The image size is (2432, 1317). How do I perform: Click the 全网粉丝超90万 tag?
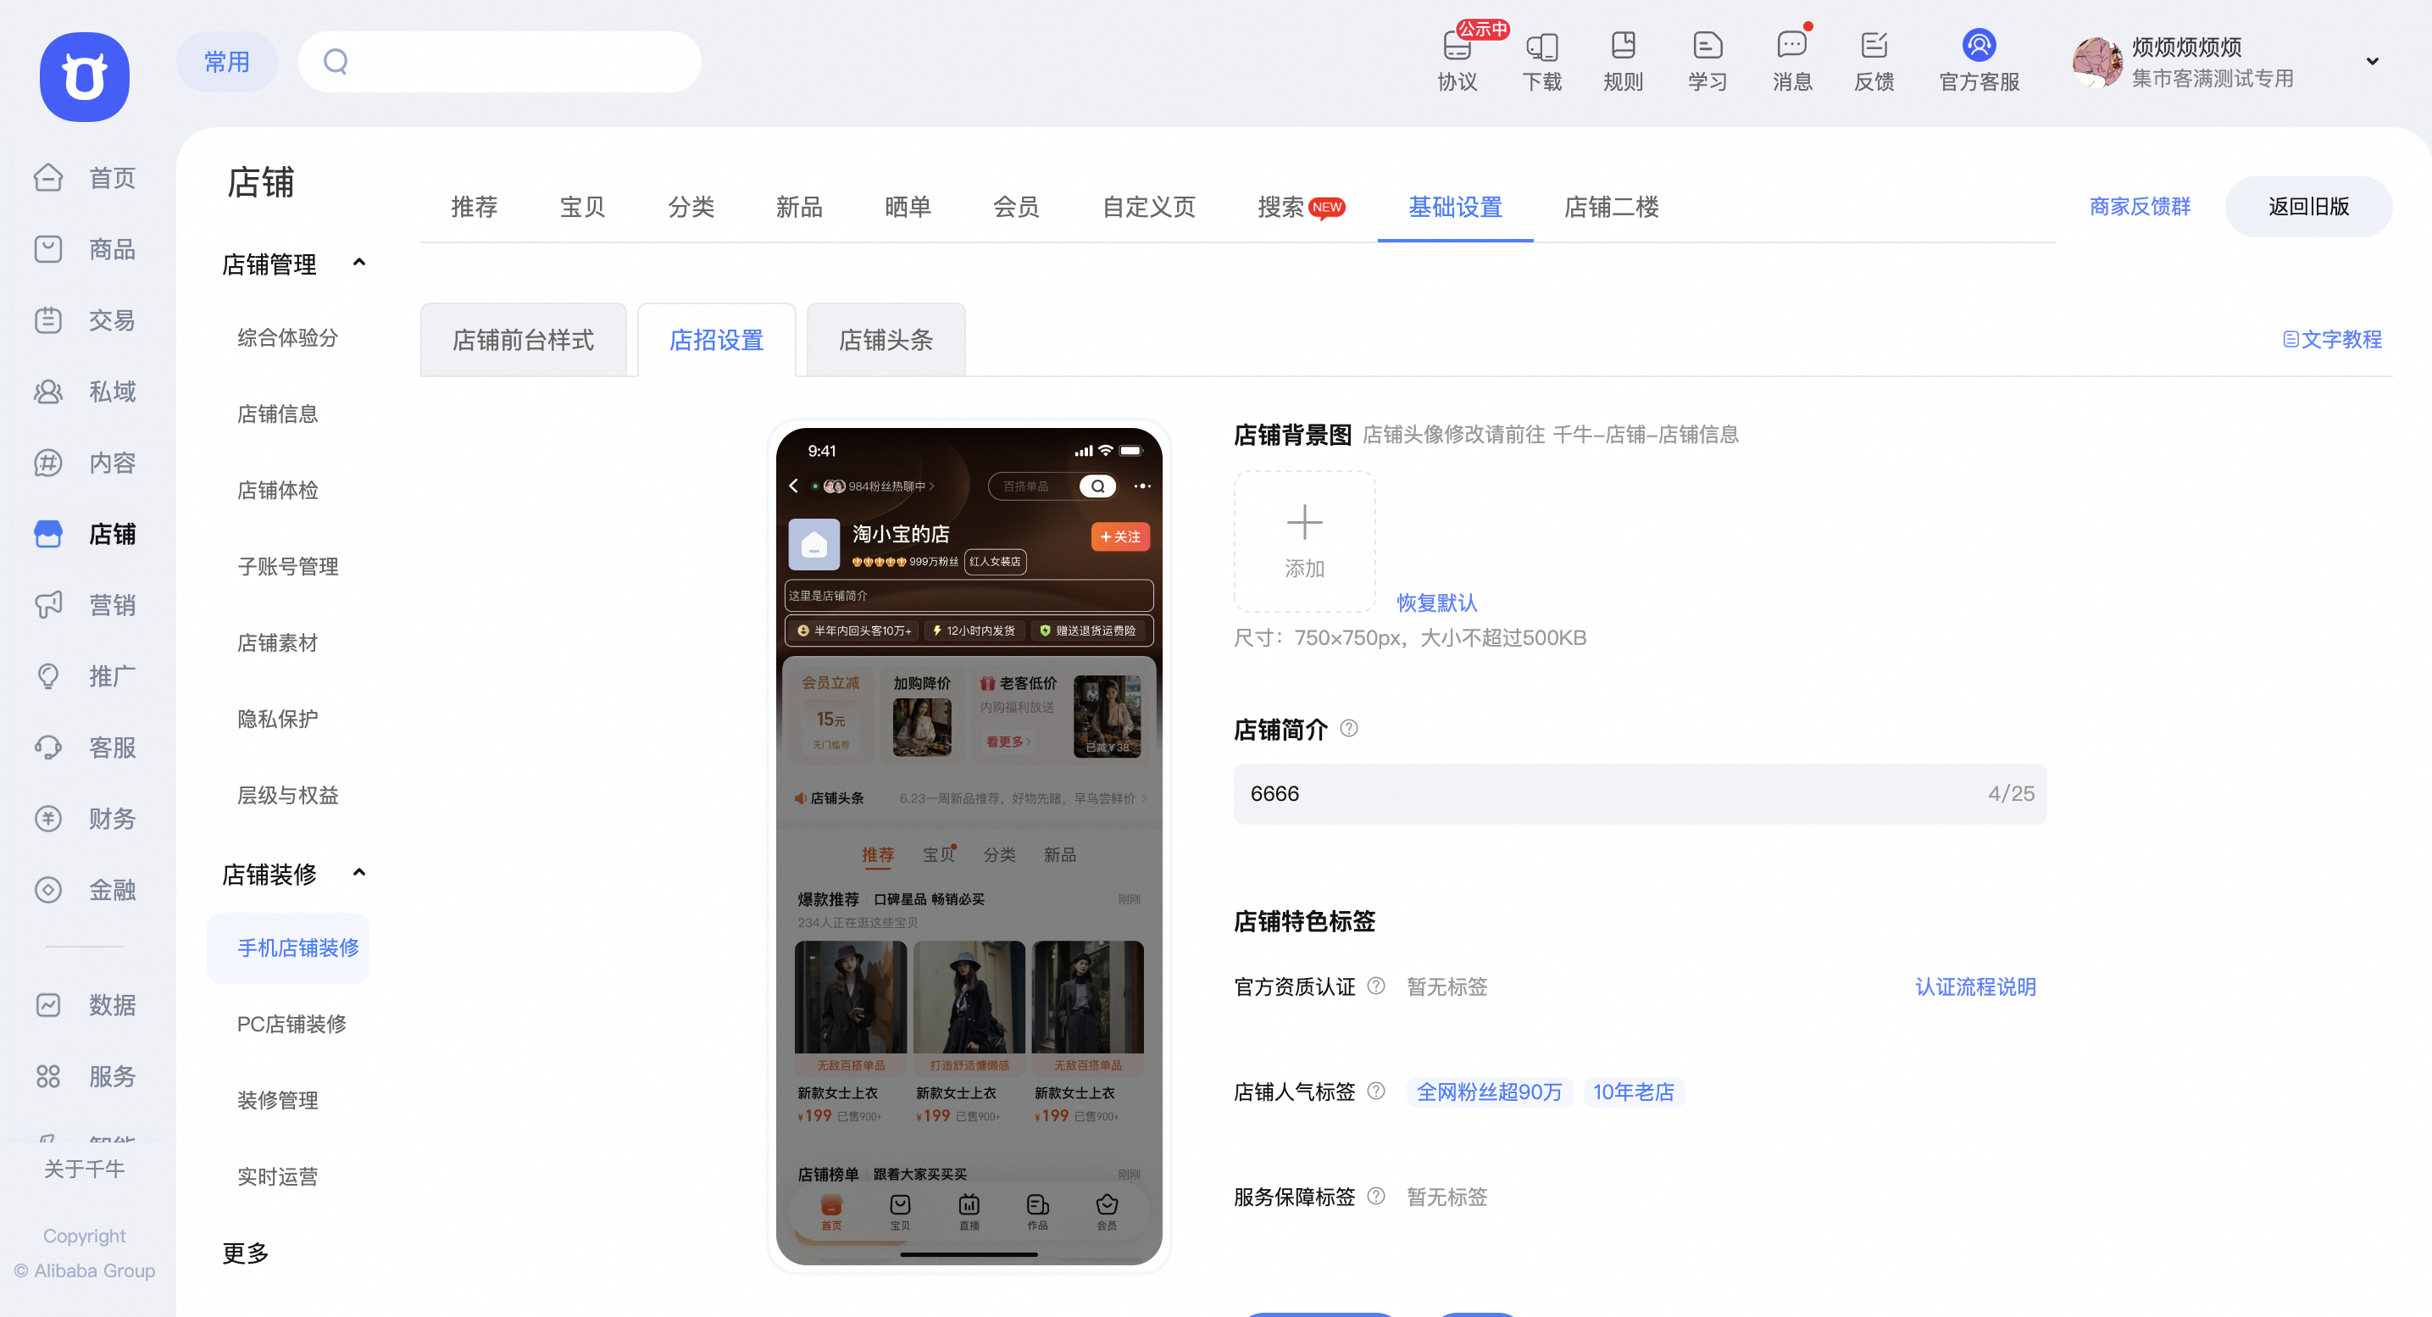[x=1489, y=1092]
